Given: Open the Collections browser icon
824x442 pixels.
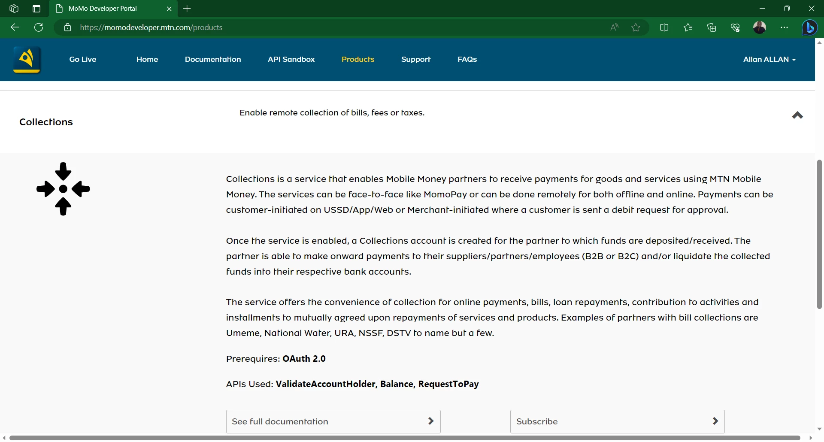Looking at the screenshot, I should [x=712, y=27].
